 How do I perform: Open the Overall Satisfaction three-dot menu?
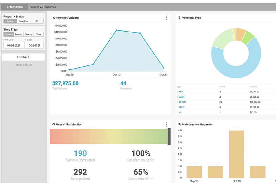tap(166, 124)
